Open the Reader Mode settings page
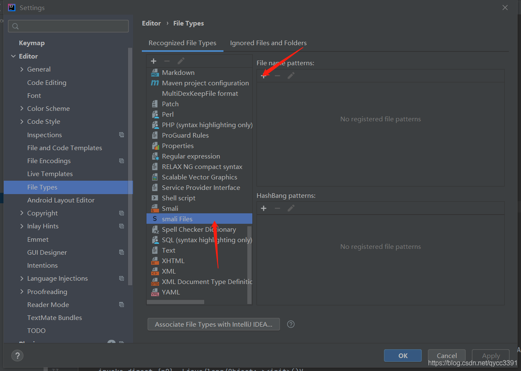This screenshot has height=371, width=521. (x=48, y=305)
